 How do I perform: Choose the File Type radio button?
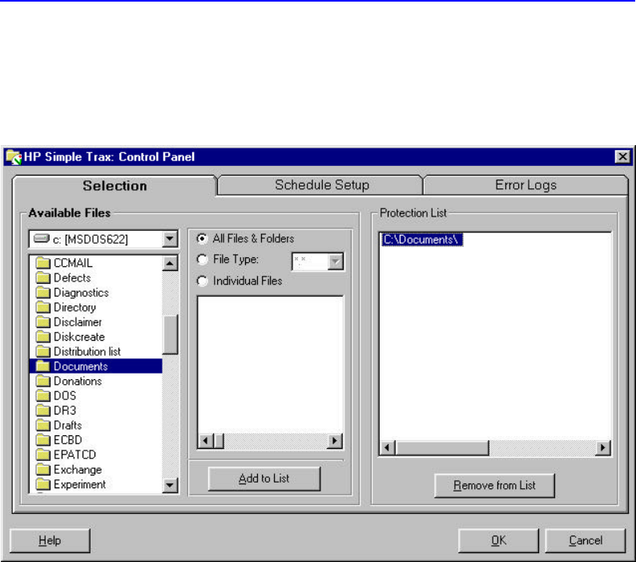pyautogui.click(x=202, y=260)
